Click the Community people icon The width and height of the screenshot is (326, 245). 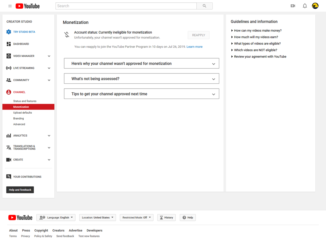[9, 80]
